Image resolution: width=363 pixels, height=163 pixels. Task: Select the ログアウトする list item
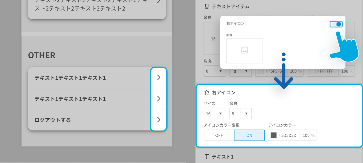coord(97,120)
